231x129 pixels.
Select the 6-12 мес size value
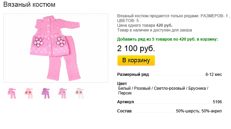[214, 74]
